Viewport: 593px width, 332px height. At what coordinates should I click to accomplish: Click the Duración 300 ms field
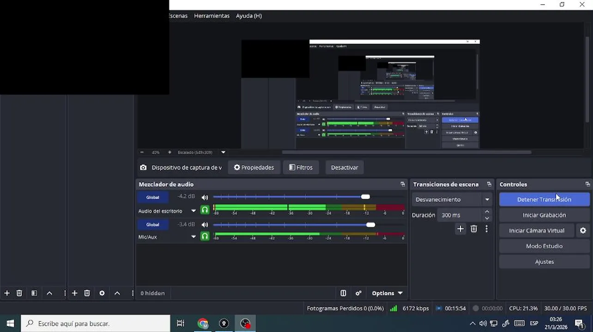[x=461, y=215]
